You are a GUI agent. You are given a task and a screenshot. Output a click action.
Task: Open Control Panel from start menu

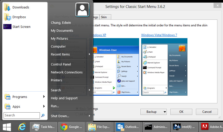[61, 64]
